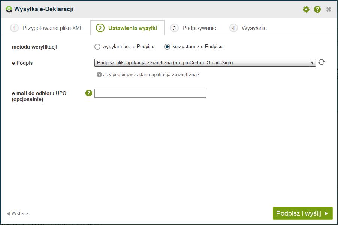Open settings via the green gear icon
Image resolution: width=338 pixels, height=225 pixels.
(306, 9)
